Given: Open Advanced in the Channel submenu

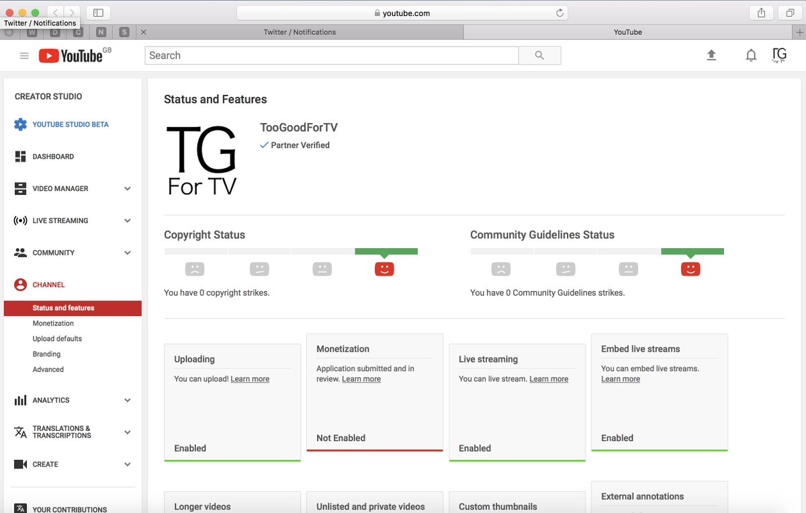Looking at the screenshot, I should [48, 370].
